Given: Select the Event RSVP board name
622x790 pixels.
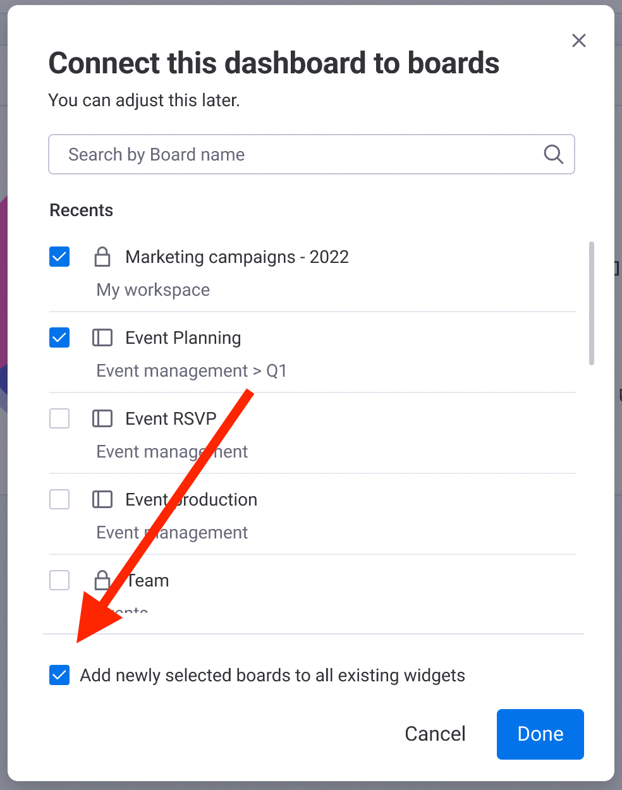Looking at the screenshot, I should 171,418.
